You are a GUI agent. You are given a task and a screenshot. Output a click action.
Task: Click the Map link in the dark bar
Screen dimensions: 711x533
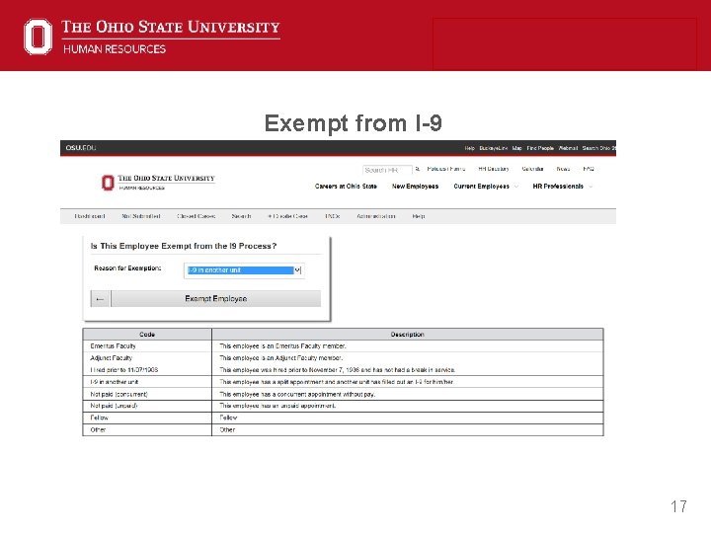(x=516, y=148)
